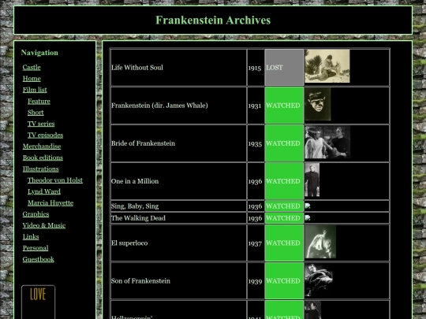Click the Hellzapoppin' row thumbnail

pyautogui.click(x=312, y=310)
